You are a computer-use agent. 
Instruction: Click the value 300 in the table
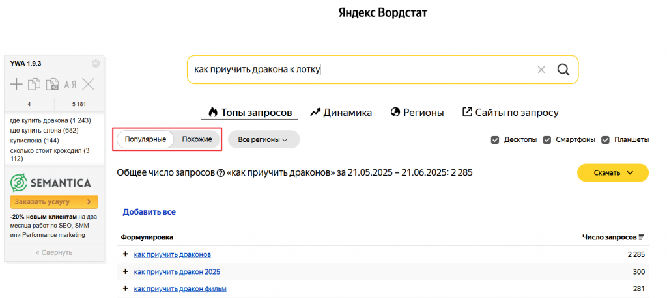click(x=640, y=271)
